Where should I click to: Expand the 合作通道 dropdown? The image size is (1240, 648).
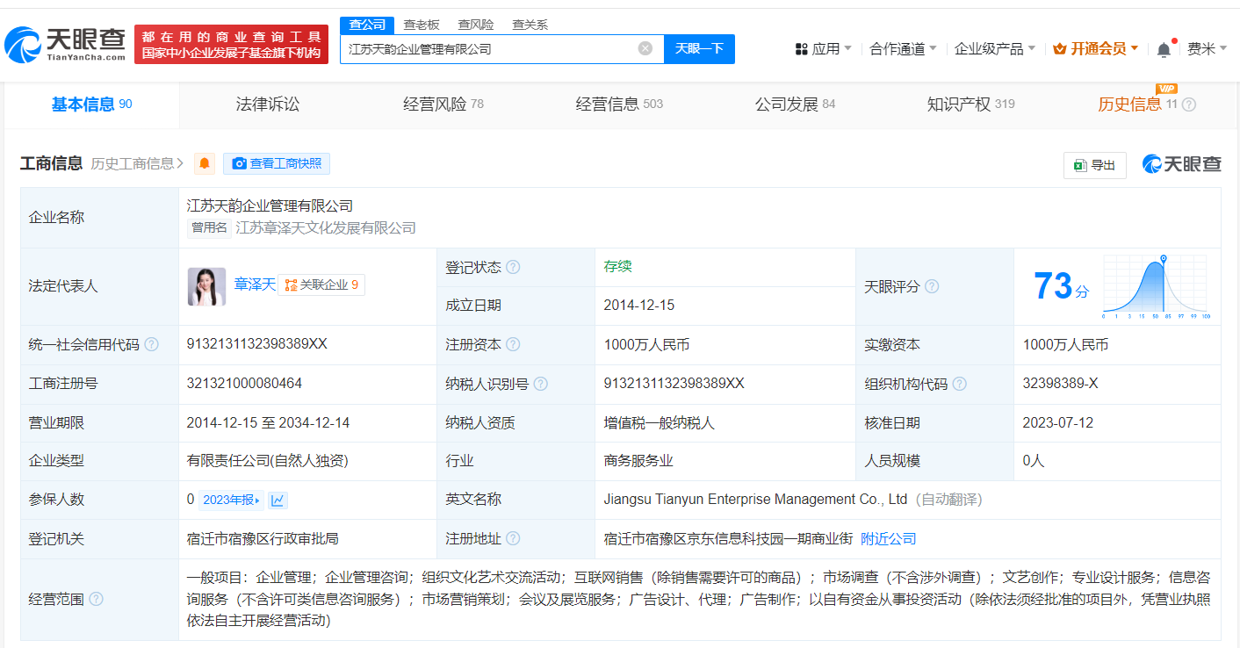tap(903, 48)
